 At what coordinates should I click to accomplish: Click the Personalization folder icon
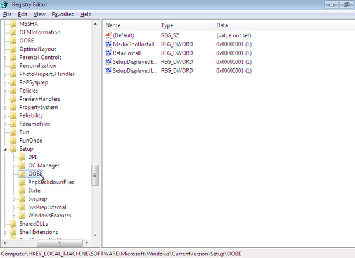(x=13, y=66)
